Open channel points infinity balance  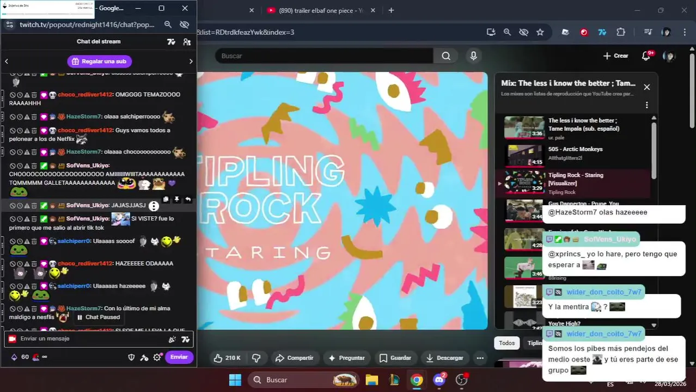pos(40,357)
